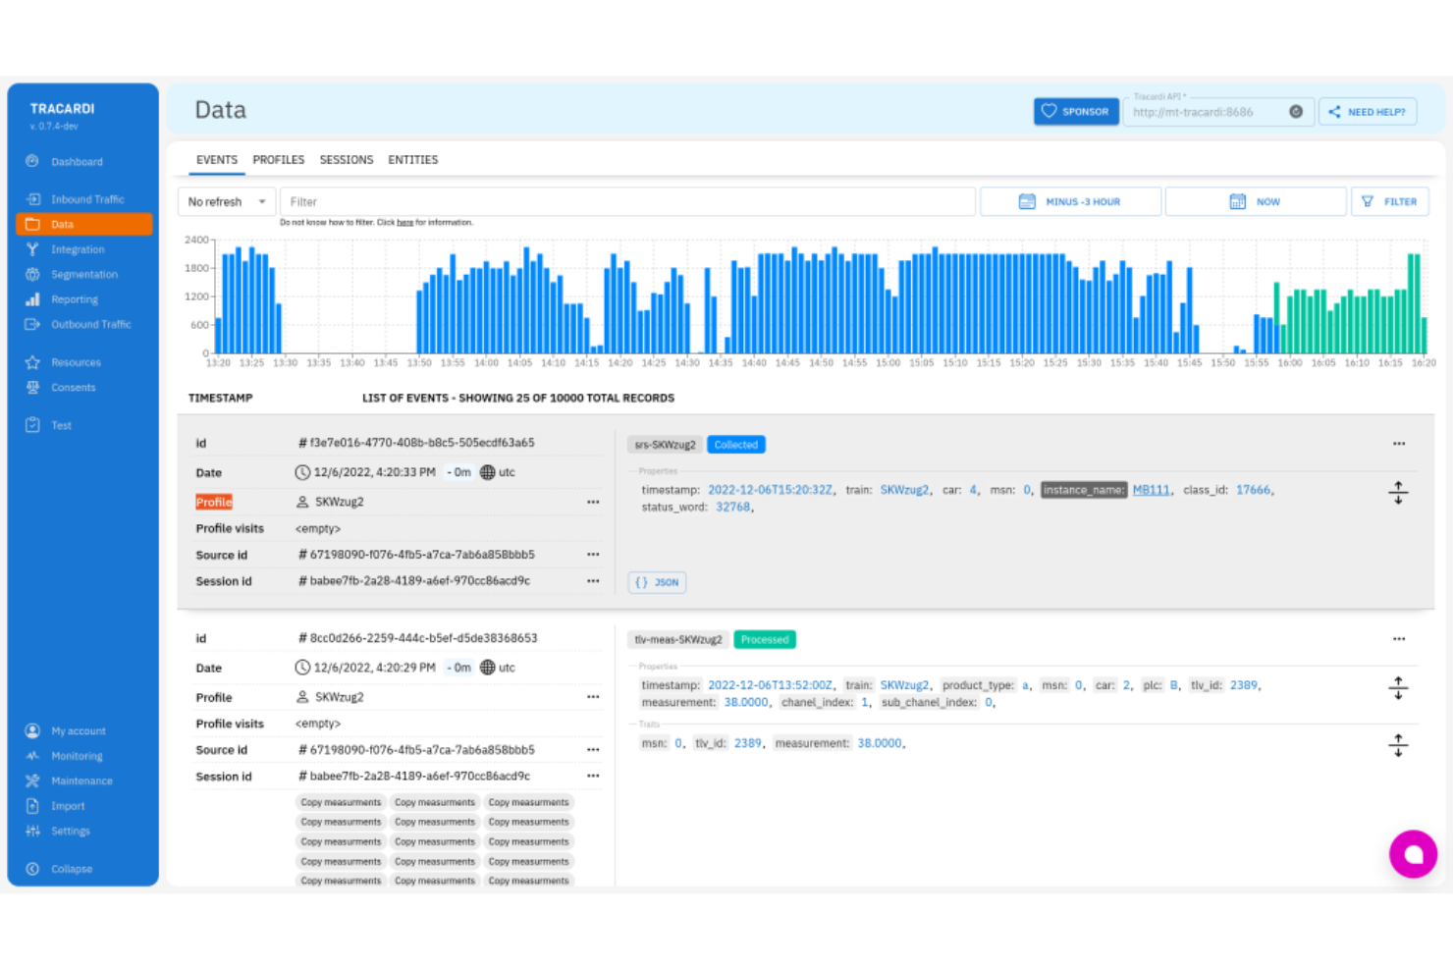Click the MINUS -3 HOUR button

1070,201
